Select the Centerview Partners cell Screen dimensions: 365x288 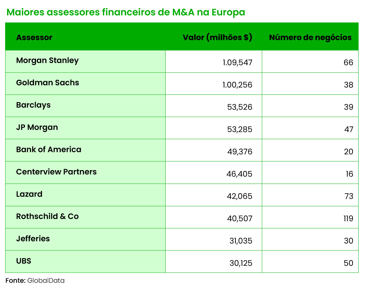click(56, 172)
